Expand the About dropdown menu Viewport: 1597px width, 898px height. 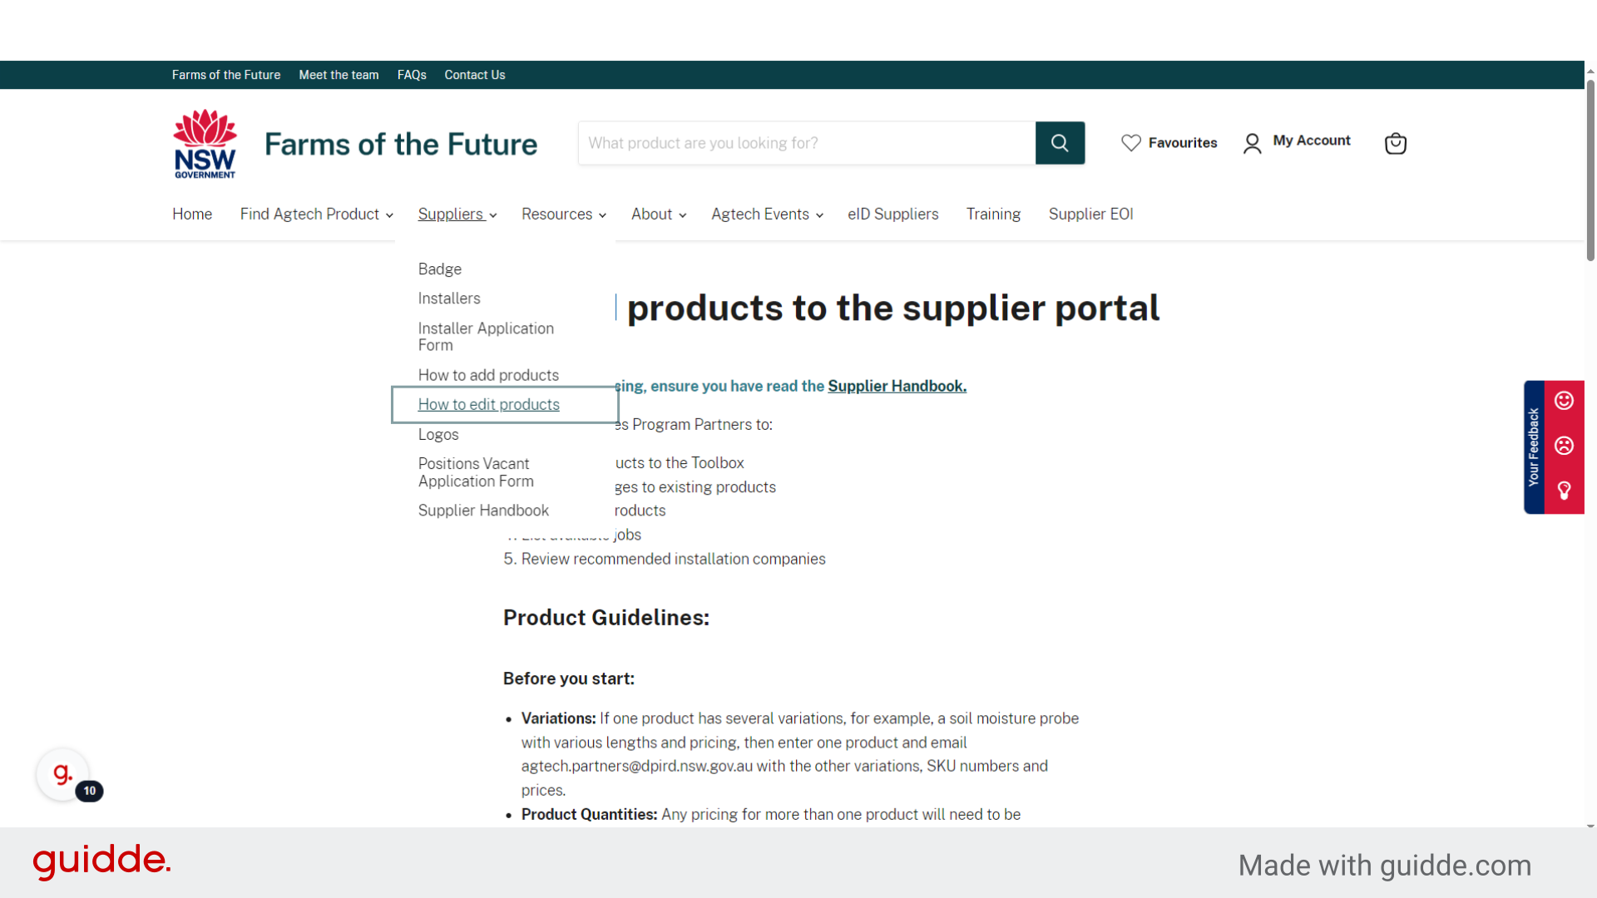pos(658,214)
